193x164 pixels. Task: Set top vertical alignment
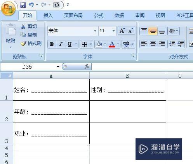144,31
